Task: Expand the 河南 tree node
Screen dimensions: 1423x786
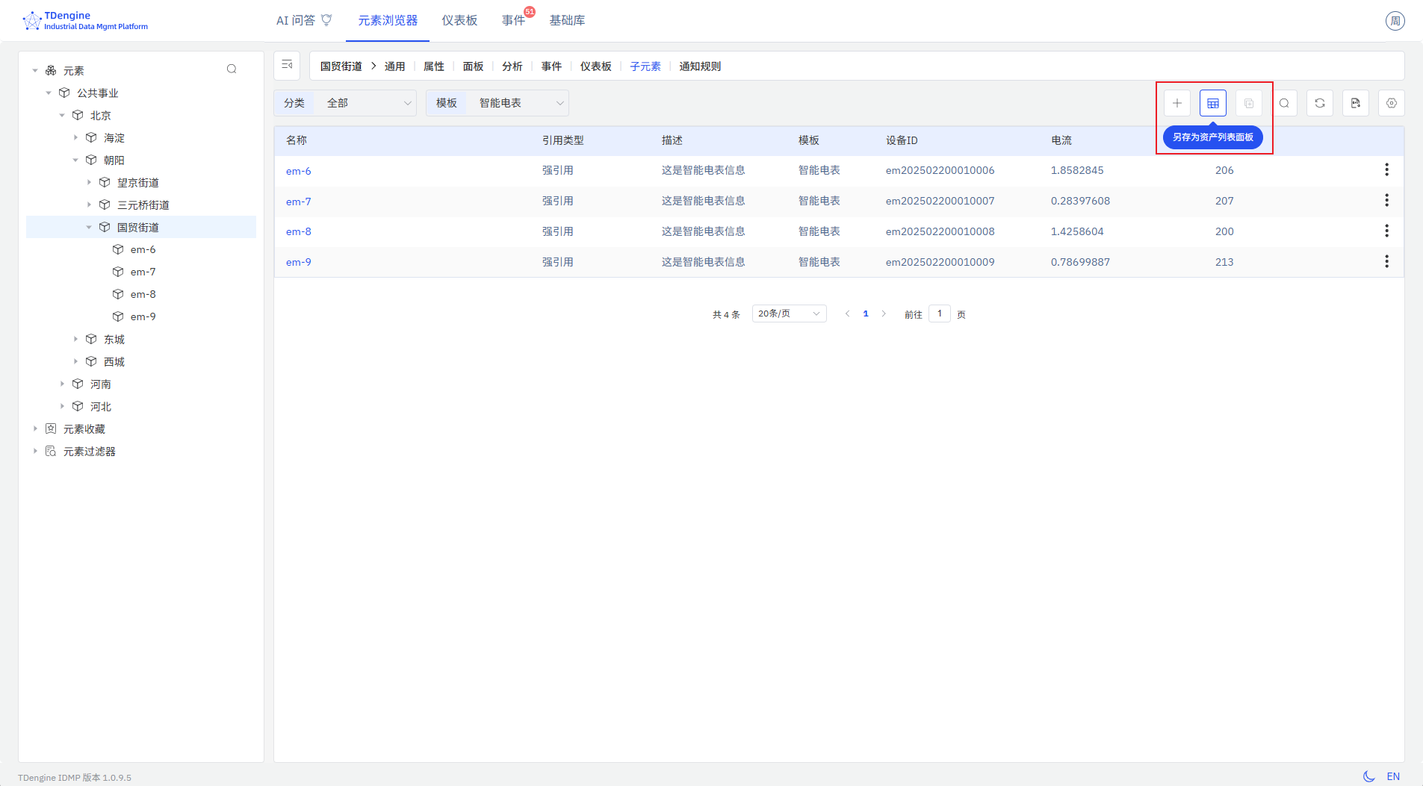Action: click(x=63, y=384)
